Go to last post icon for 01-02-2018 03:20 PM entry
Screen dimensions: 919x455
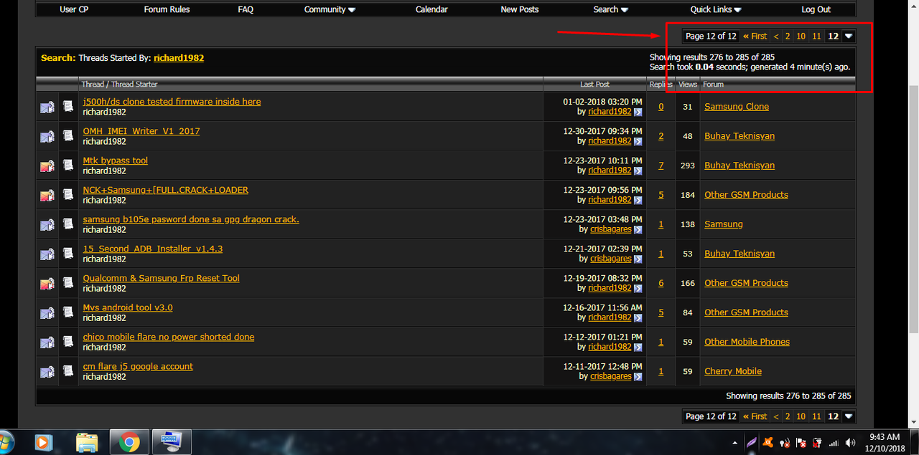tap(638, 112)
